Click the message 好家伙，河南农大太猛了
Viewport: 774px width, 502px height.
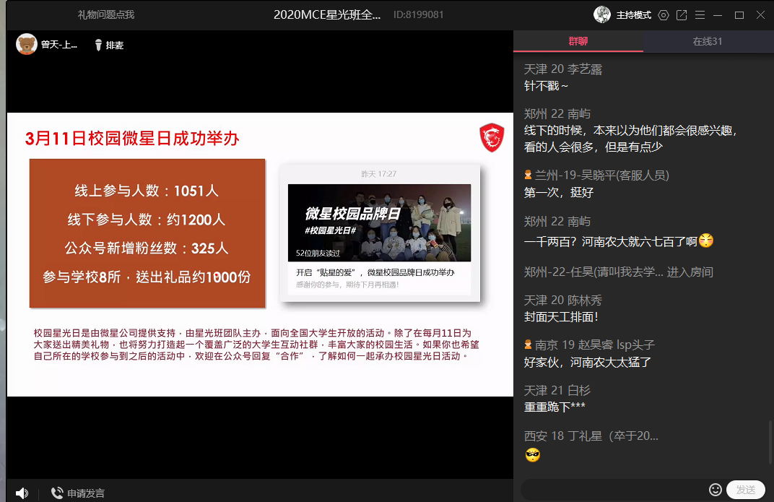588,363
